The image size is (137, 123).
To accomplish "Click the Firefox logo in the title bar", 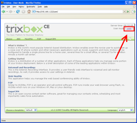I will pyautogui.click(x=2, y=2).
